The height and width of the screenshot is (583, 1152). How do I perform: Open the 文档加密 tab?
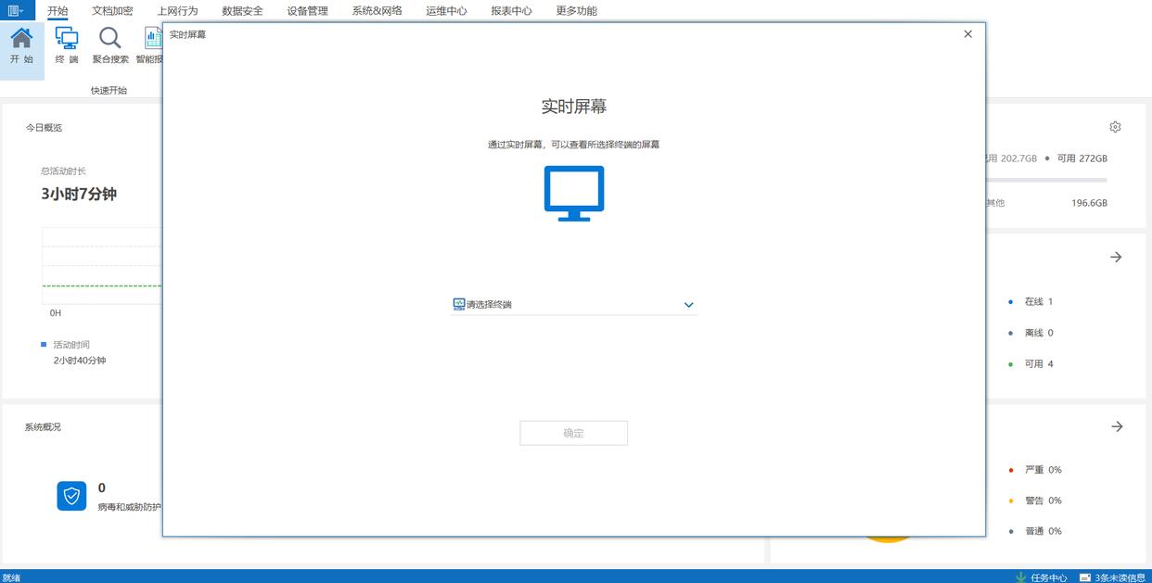pos(112,11)
